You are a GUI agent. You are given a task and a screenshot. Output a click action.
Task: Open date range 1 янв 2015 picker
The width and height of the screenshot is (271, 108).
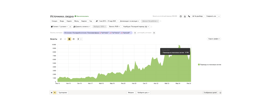click(106, 21)
